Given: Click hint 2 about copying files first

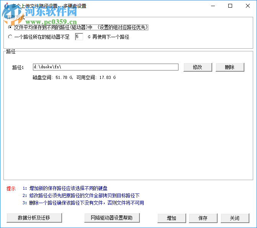Looking at the screenshot, I should (81, 195).
